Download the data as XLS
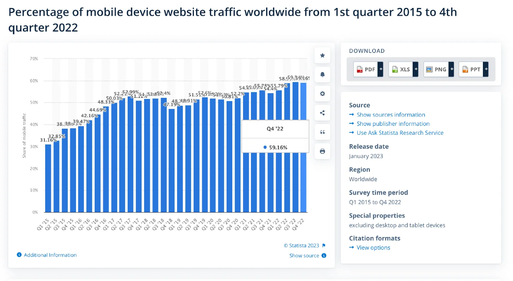 click(x=401, y=69)
